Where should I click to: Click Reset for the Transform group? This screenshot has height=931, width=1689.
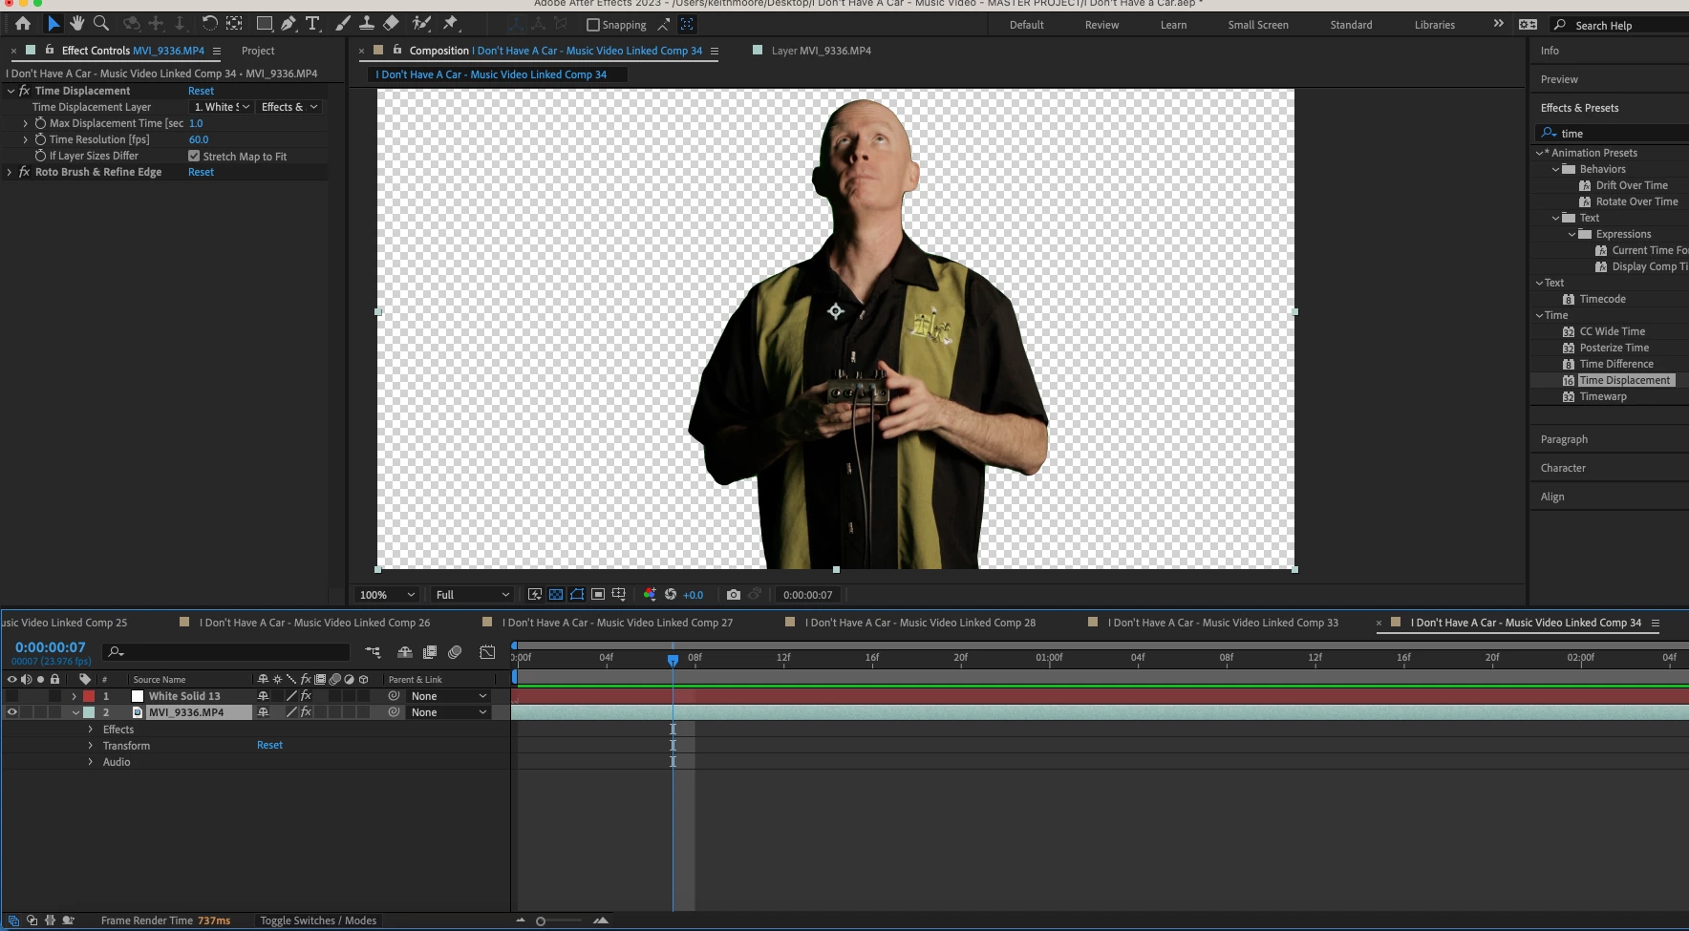[x=269, y=745]
